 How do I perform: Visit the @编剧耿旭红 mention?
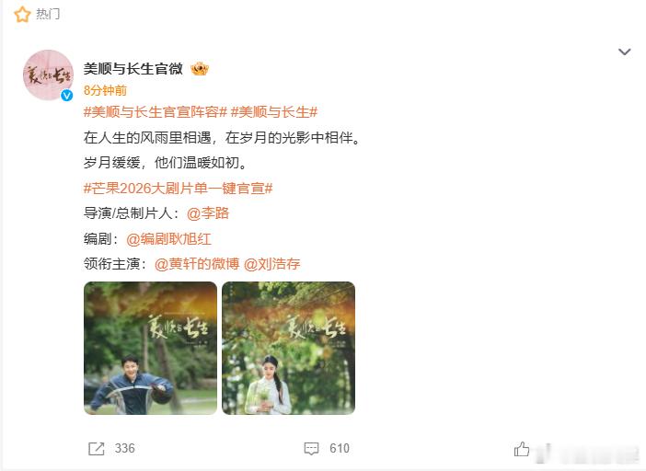pyautogui.click(x=169, y=239)
